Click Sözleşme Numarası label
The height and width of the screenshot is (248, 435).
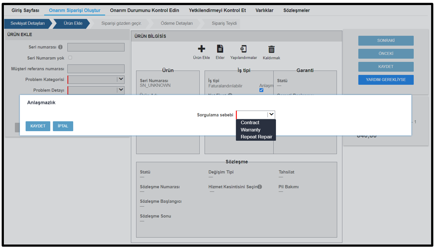coord(159,187)
